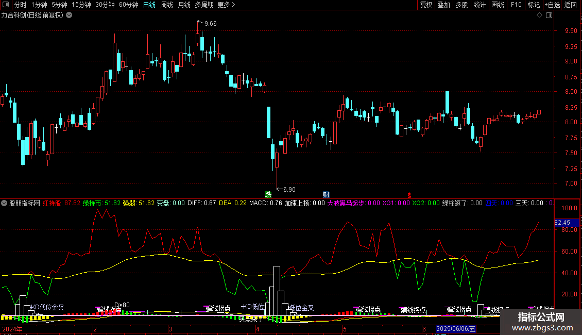
Task: Open 多周期 multi-period view
Action: tap(204, 5)
